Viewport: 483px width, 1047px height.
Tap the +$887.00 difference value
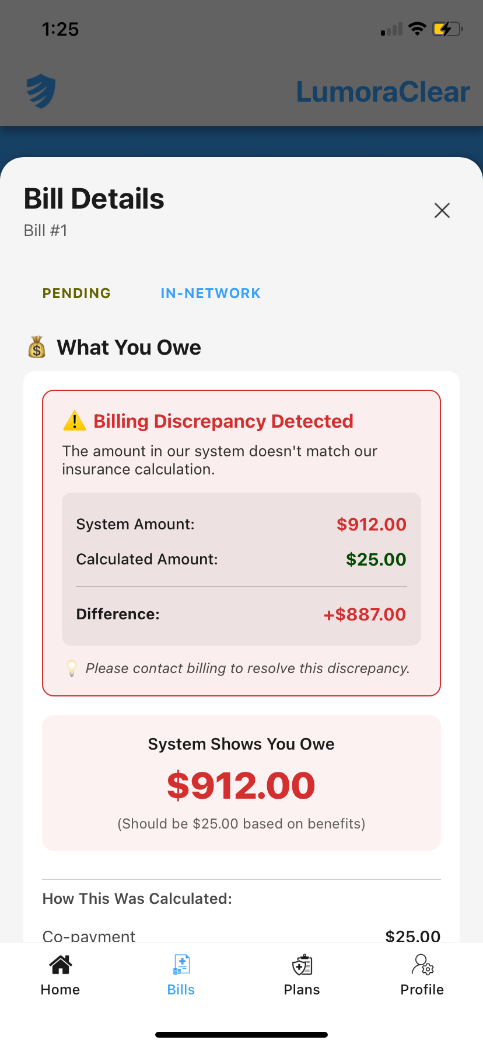click(x=365, y=614)
